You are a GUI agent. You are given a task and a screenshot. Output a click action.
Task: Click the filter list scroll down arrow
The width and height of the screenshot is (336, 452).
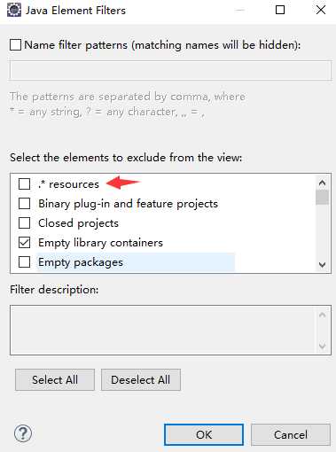click(x=322, y=264)
